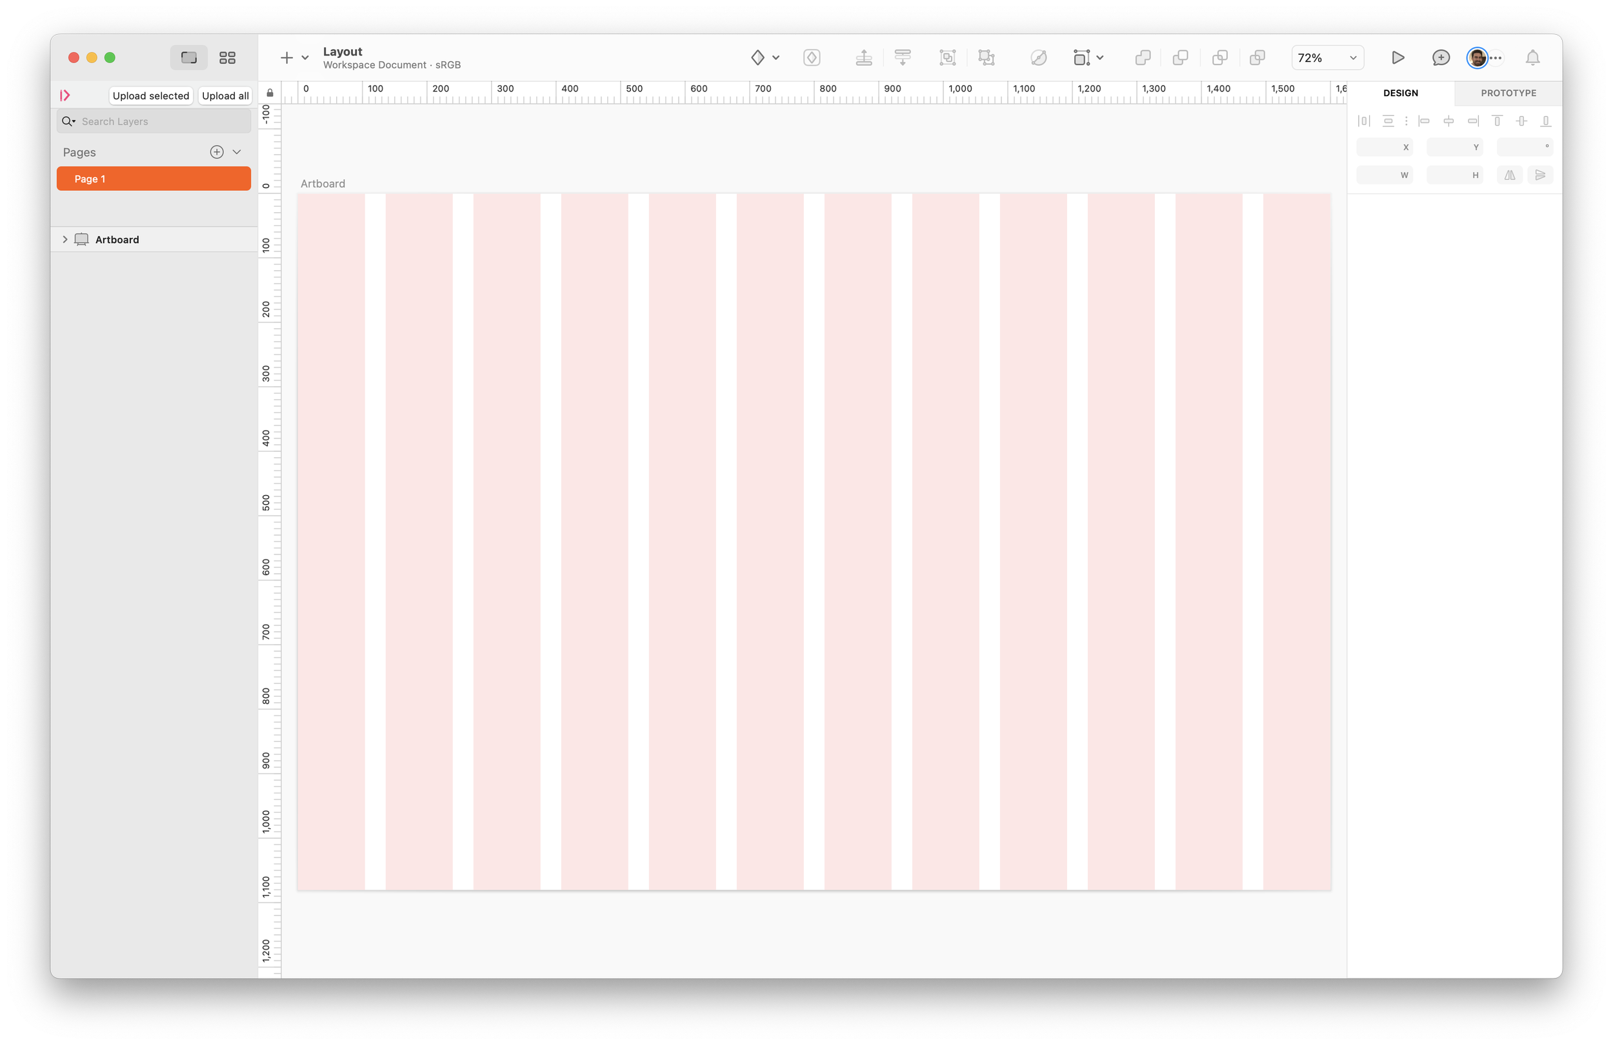This screenshot has height=1045, width=1613.
Task: Click the Ungroup layers icon
Action: pyautogui.click(x=986, y=57)
